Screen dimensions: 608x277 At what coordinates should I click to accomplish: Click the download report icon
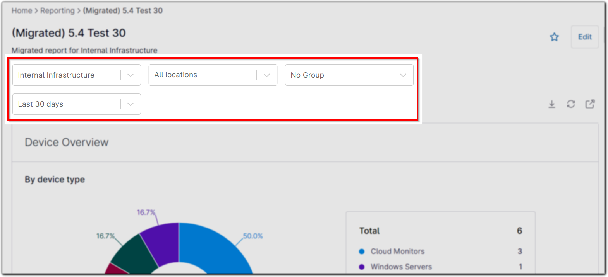tap(552, 104)
